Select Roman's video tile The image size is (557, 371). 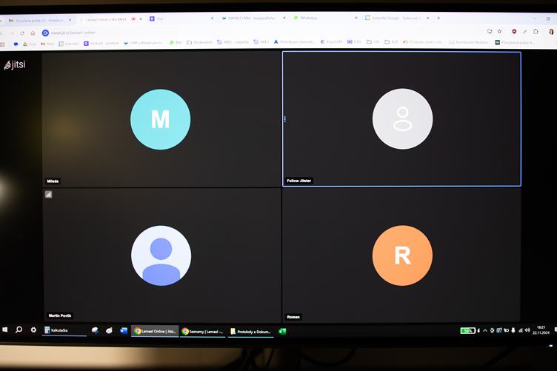(x=401, y=255)
